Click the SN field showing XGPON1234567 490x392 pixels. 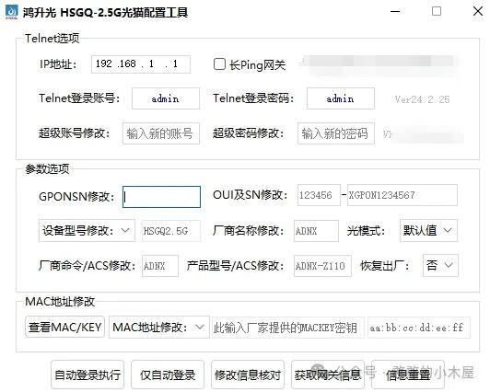pos(402,195)
